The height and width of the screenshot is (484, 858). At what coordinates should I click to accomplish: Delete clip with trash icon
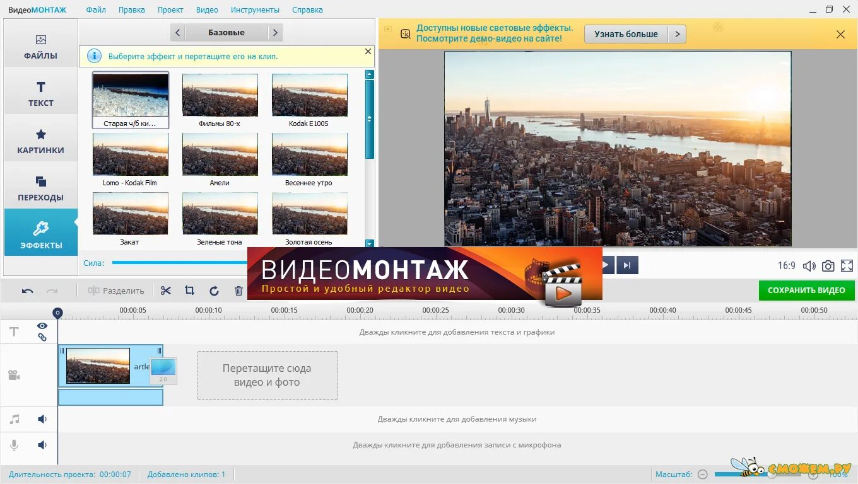click(238, 291)
